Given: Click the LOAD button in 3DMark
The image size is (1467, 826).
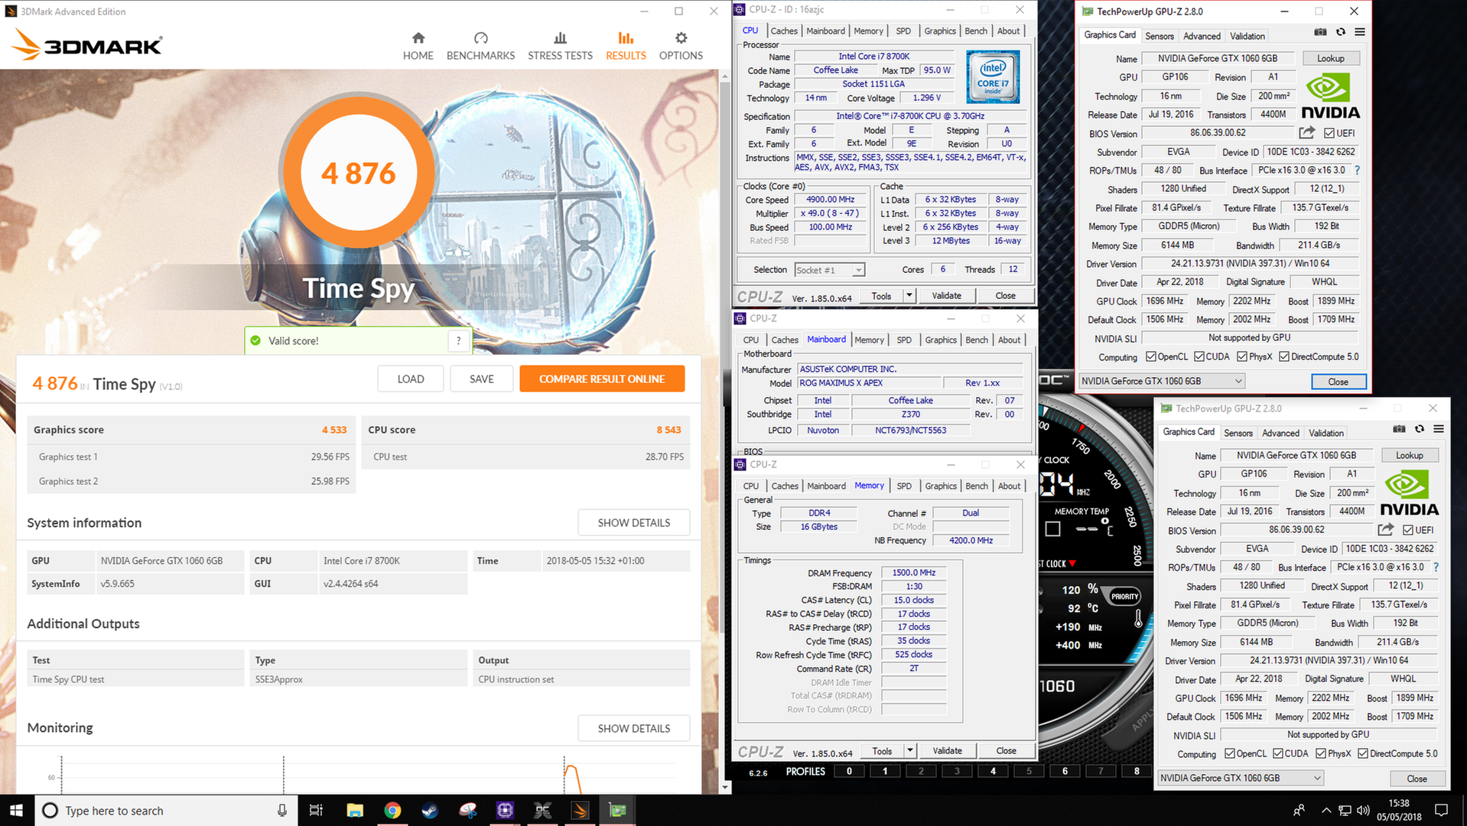Looking at the screenshot, I should coord(411,379).
